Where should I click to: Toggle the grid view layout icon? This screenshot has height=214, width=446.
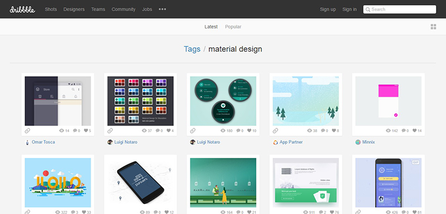(434, 27)
